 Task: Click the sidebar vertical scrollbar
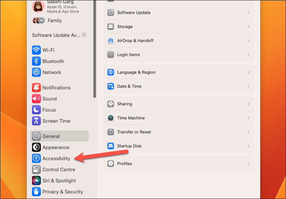[x=95, y=49]
